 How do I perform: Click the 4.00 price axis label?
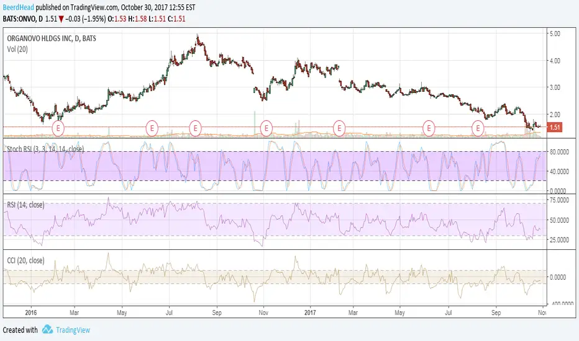tap(555, 61)
